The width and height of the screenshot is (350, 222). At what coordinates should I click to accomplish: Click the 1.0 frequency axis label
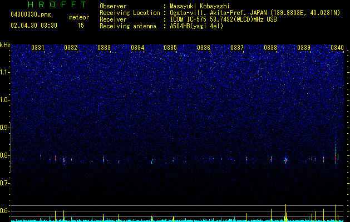coord(4,100)
